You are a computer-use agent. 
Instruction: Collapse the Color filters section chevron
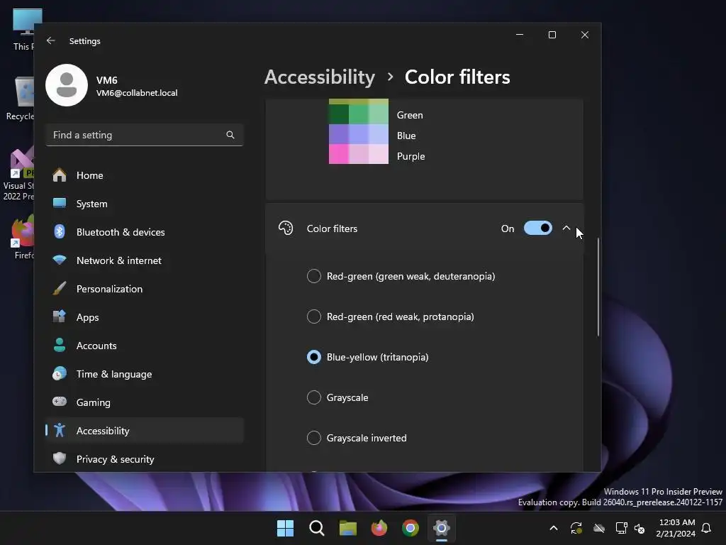coord(566,228)
